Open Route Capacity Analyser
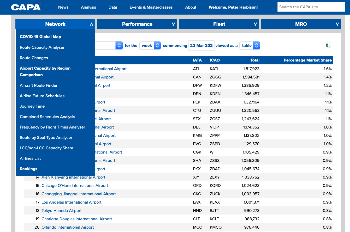This screenshot has width=350, height=232. [x=42, y=47]
